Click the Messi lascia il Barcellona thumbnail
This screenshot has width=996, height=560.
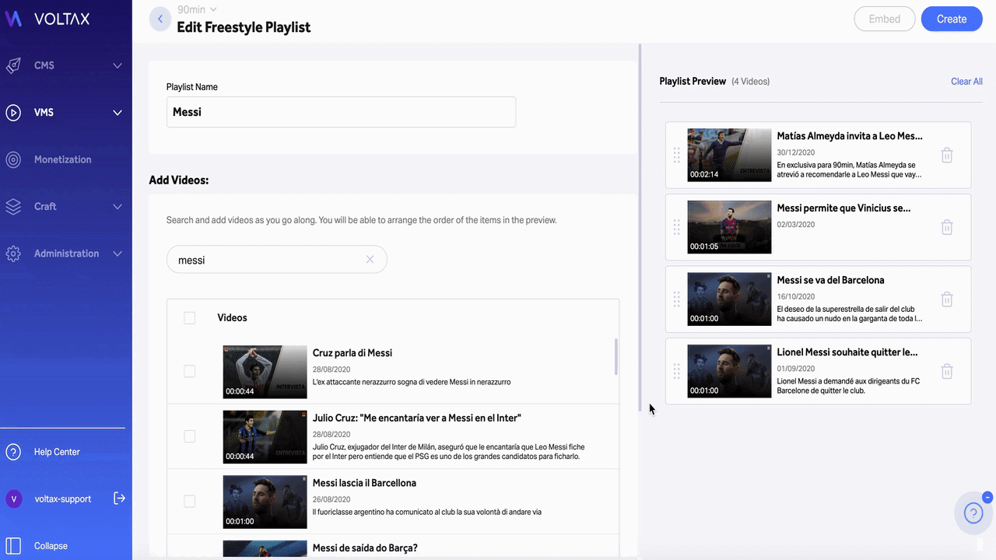click(265, 502)
